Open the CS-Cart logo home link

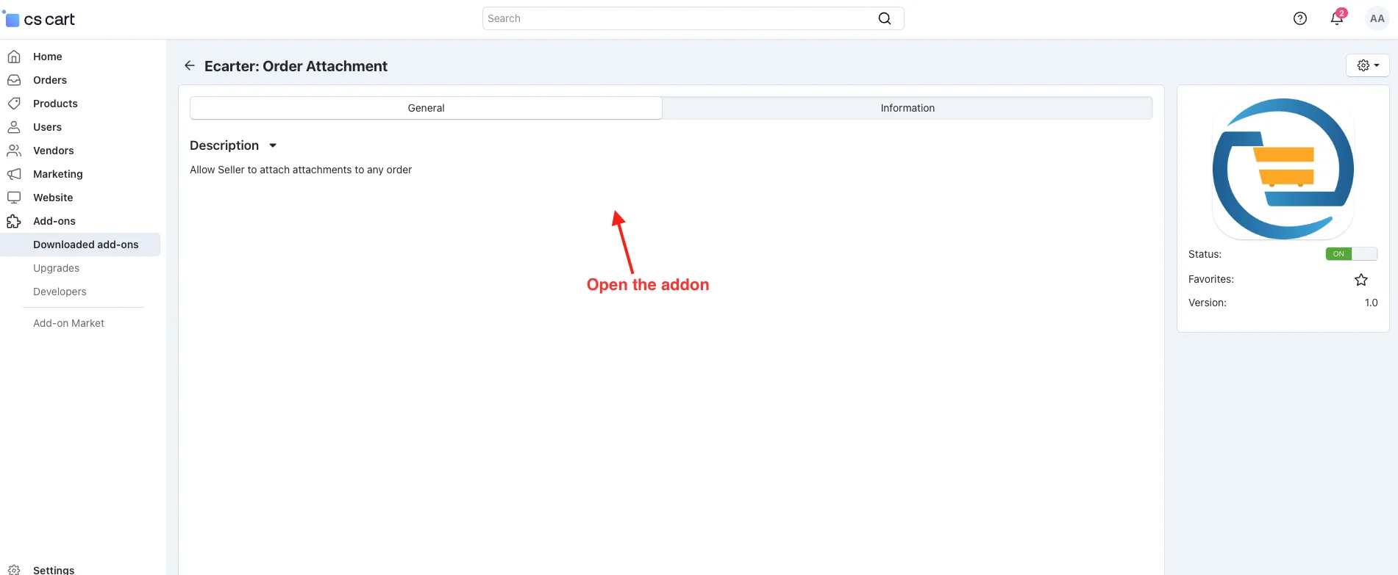point(40,19)
